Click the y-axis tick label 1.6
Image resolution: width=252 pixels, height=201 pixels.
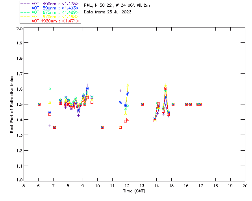19,89
